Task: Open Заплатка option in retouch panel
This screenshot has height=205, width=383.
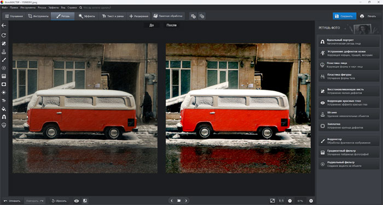Action: pos(349,126)
